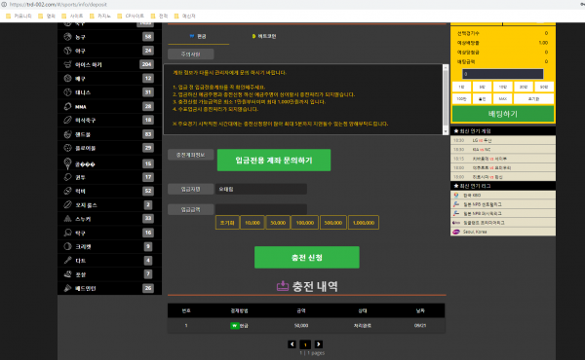
Task: Go to next page arrow in pagination
Action: (319, 344)
